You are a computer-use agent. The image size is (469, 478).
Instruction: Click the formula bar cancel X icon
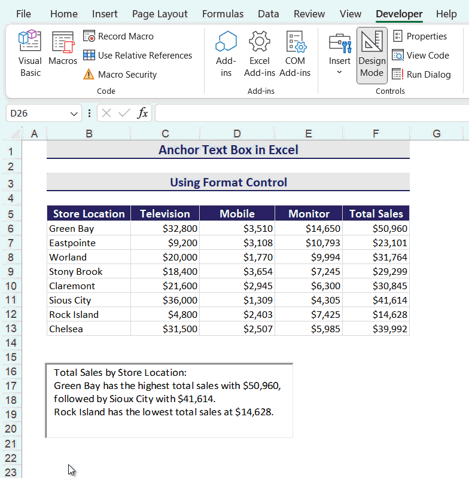pyautogui.click(x=106, y=114)
